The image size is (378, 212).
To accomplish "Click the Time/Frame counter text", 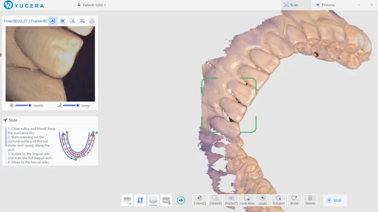I will 25,21.
